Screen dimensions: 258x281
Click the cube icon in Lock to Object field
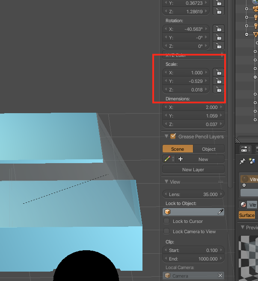[x=167, y=212]
